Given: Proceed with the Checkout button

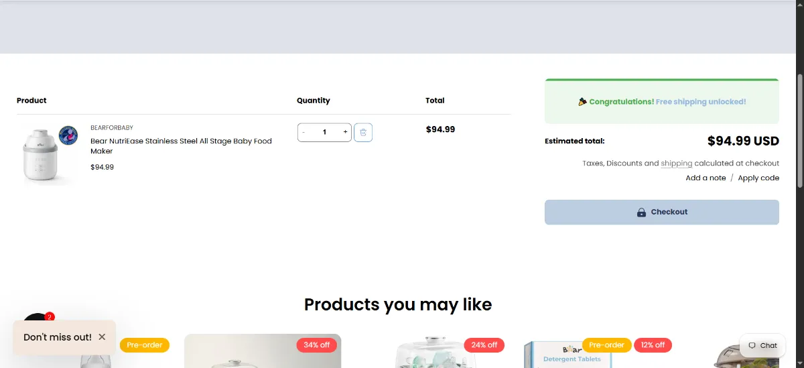Looking at the screenshot, I should tap(662, 212).
